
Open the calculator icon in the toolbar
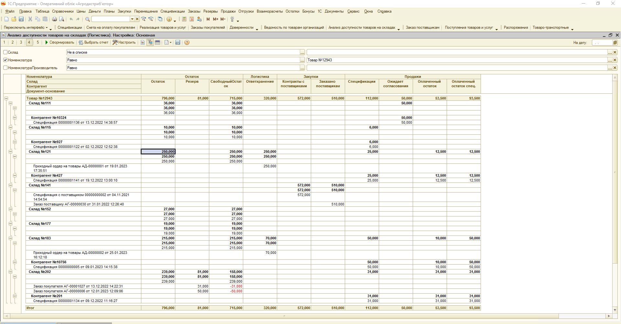click(x=184, y=19)
